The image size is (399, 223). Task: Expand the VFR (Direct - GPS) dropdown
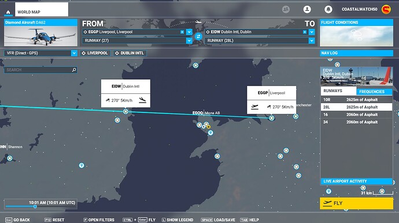(74, 53)
